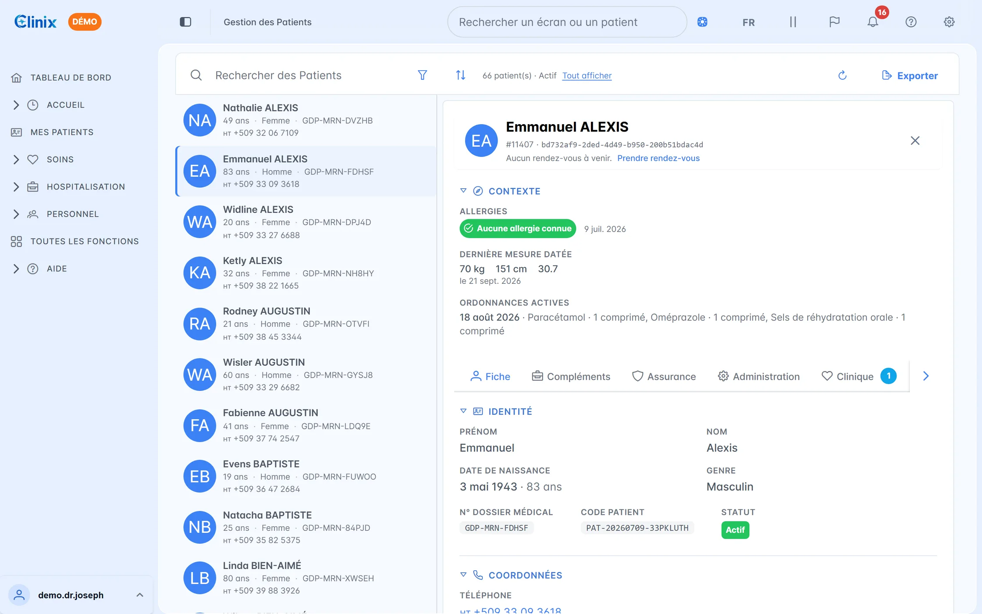Expand the Aide sidebar section
The image size is (982, 614).
coord(16,268)
